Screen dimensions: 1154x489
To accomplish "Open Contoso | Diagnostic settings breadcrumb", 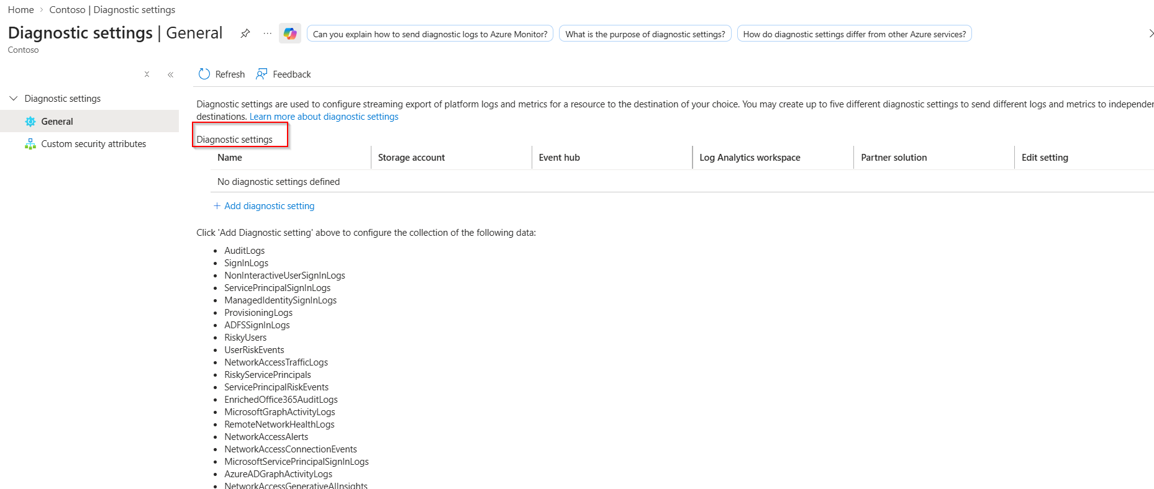I will pos(112,10).
